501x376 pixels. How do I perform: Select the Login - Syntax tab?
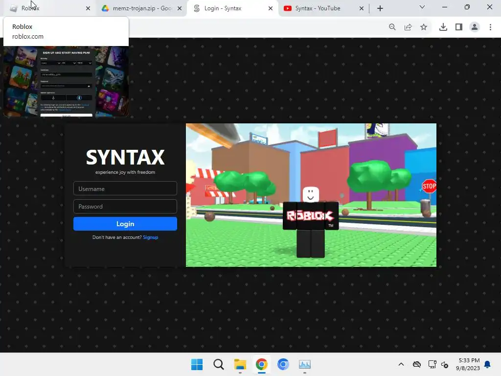pyautogui.click(x=232, y=8)
